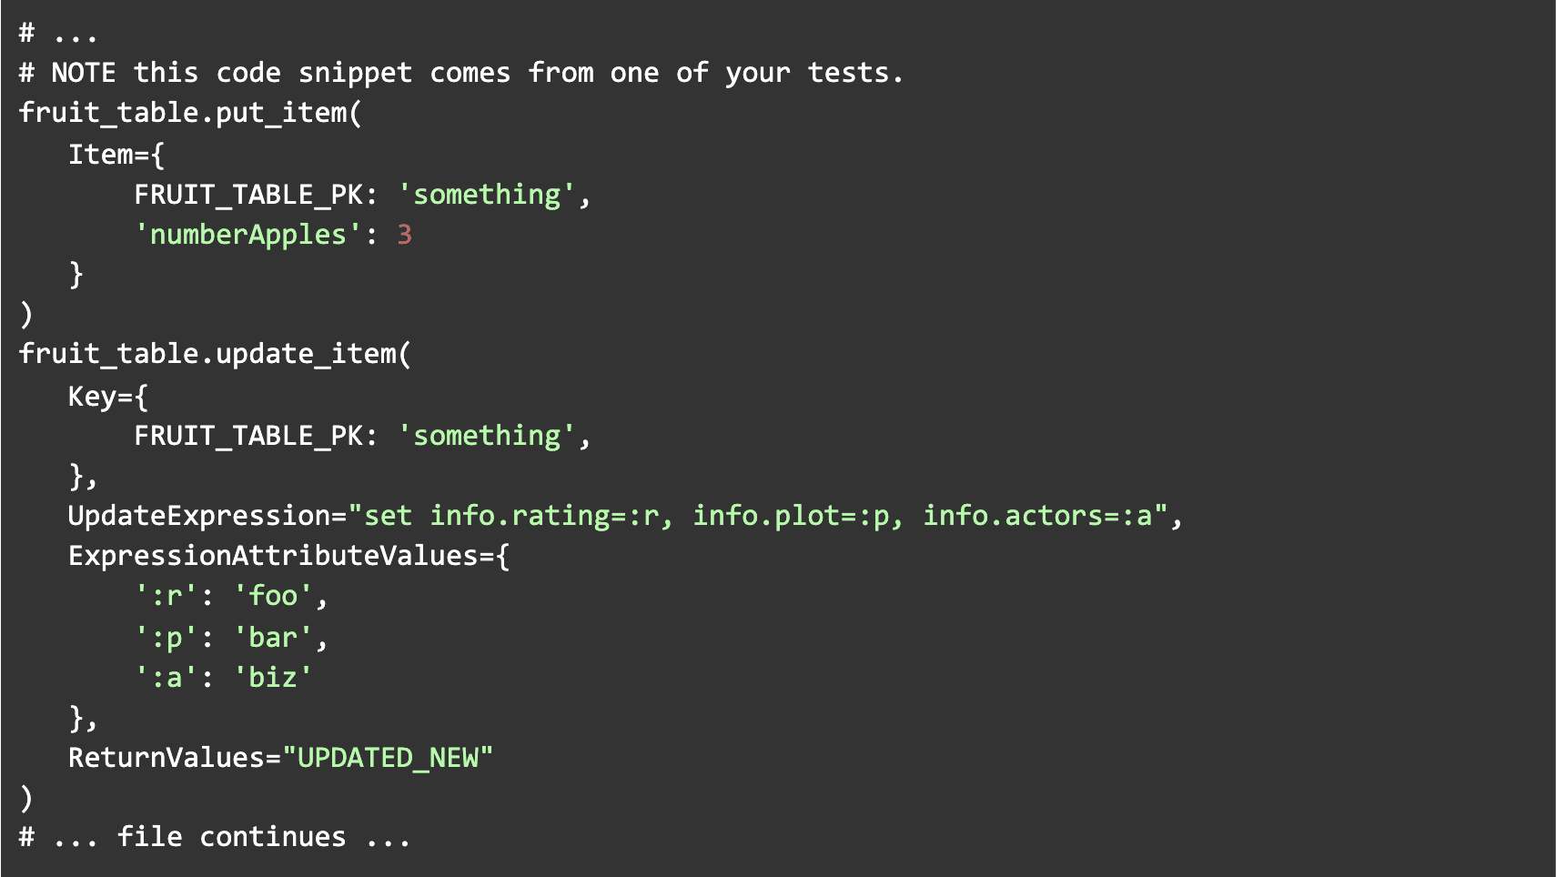This screenshot has height=877, width=1556.
Task: Click the 'Key' parameter name
Action: [x=92, y=396]
